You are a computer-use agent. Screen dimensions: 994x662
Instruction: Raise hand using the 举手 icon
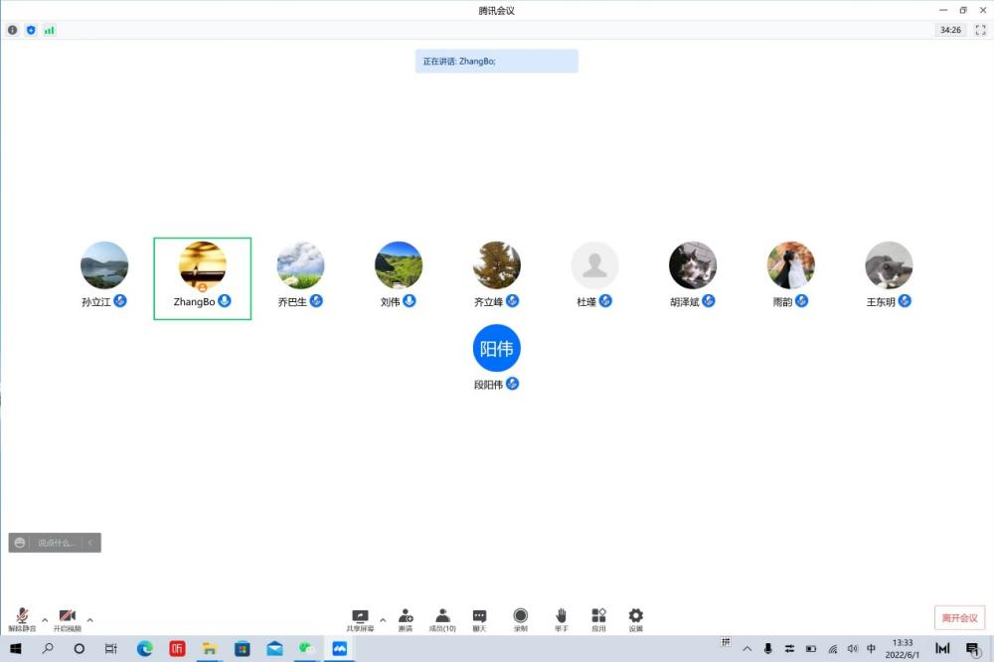click(x=561, y=618)
